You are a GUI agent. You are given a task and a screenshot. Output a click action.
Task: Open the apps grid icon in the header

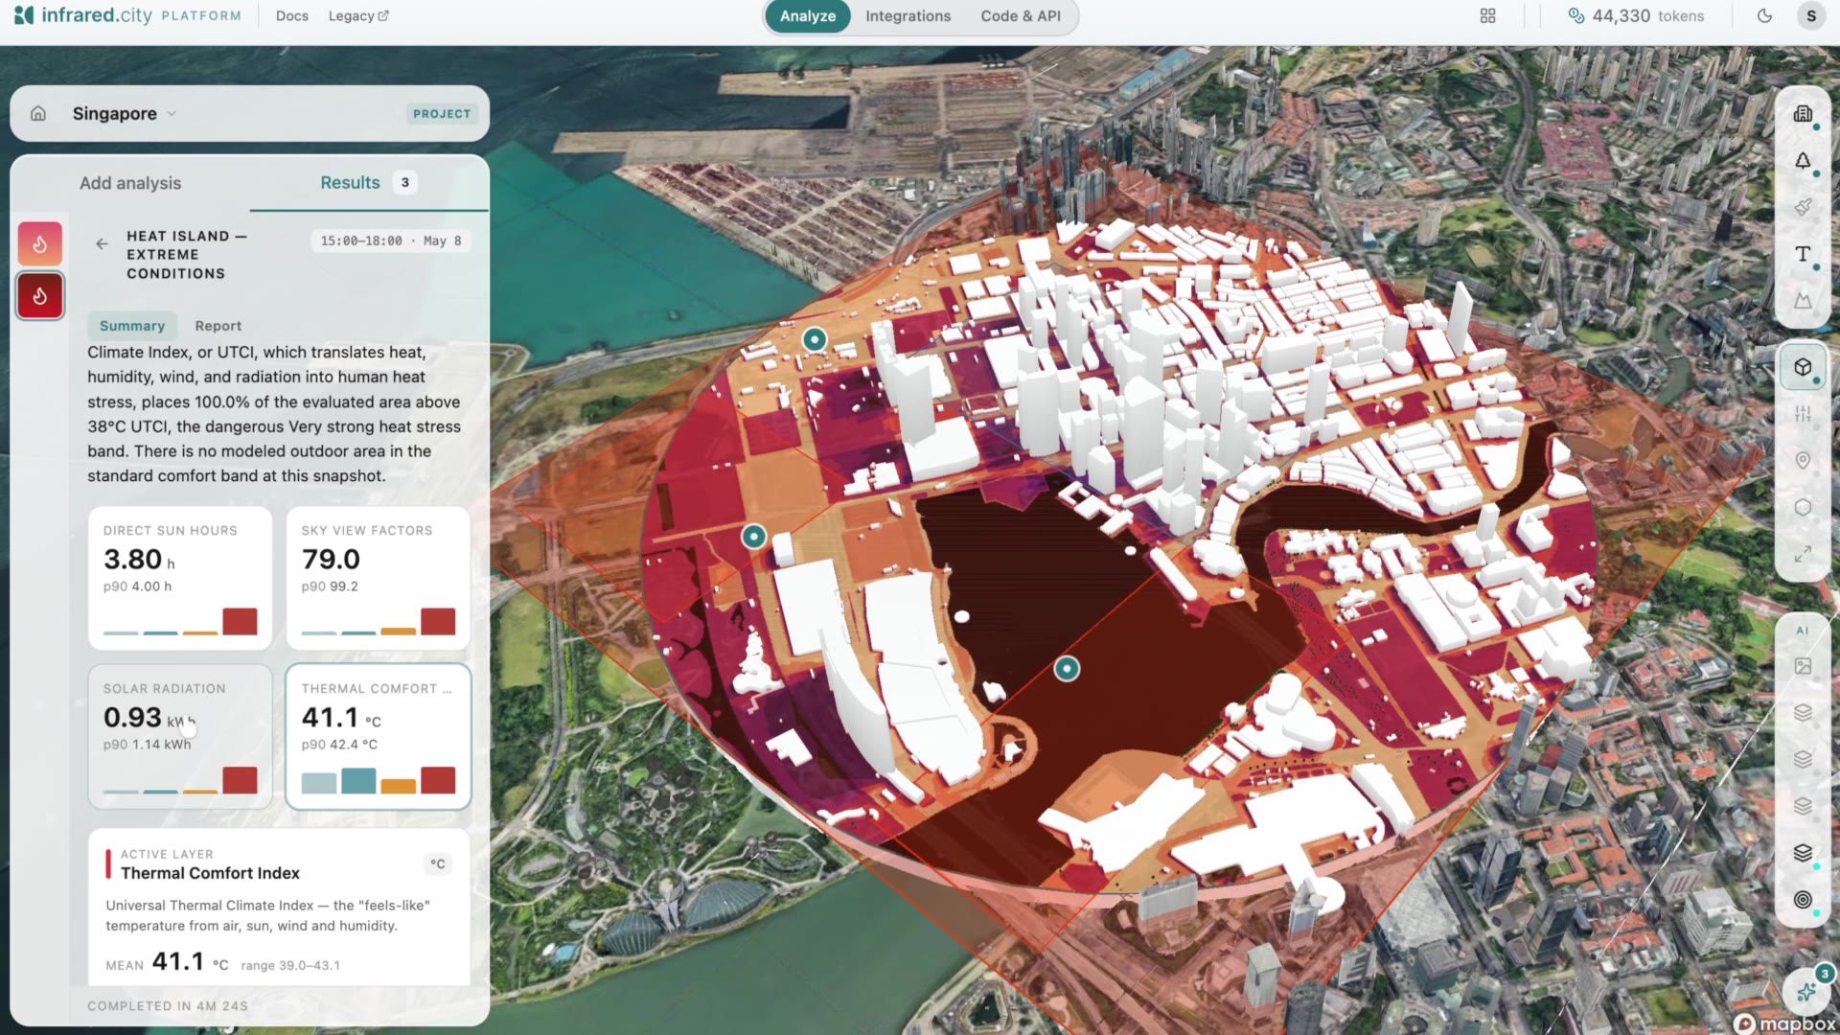pyautogui.click(x=1487, y=15)
